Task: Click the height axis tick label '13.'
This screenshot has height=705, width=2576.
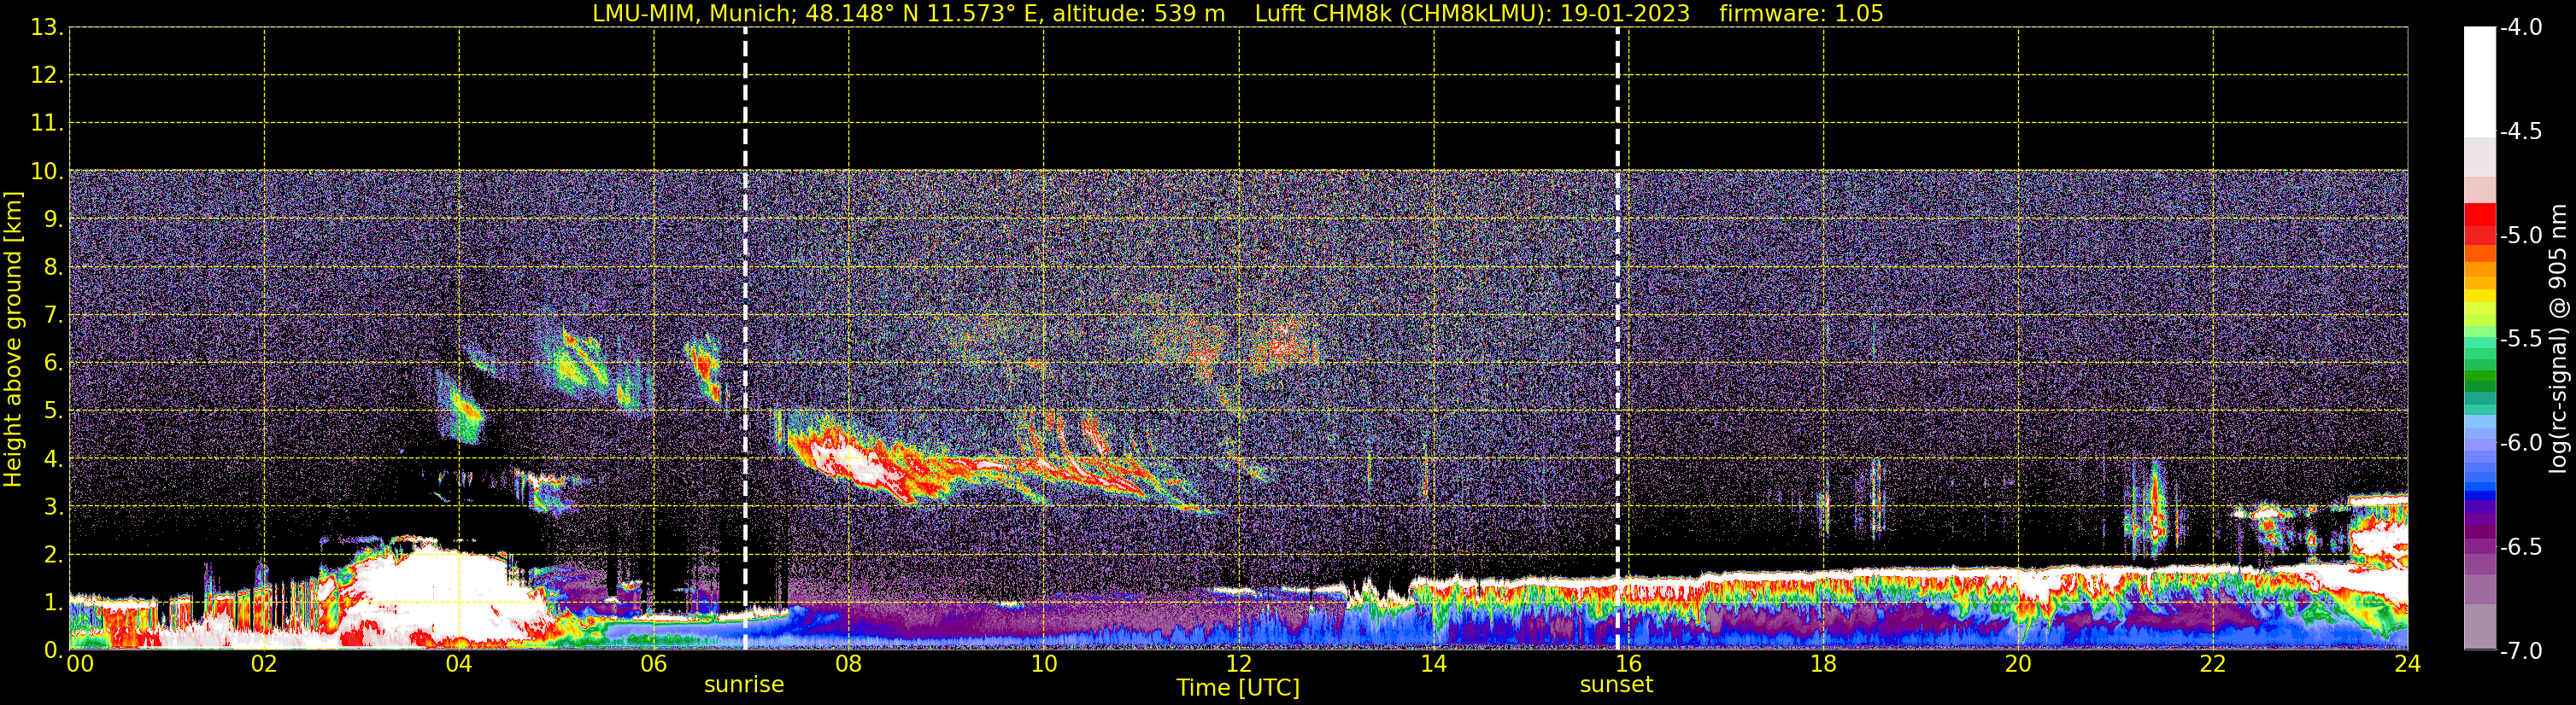Action: [47, 28]
